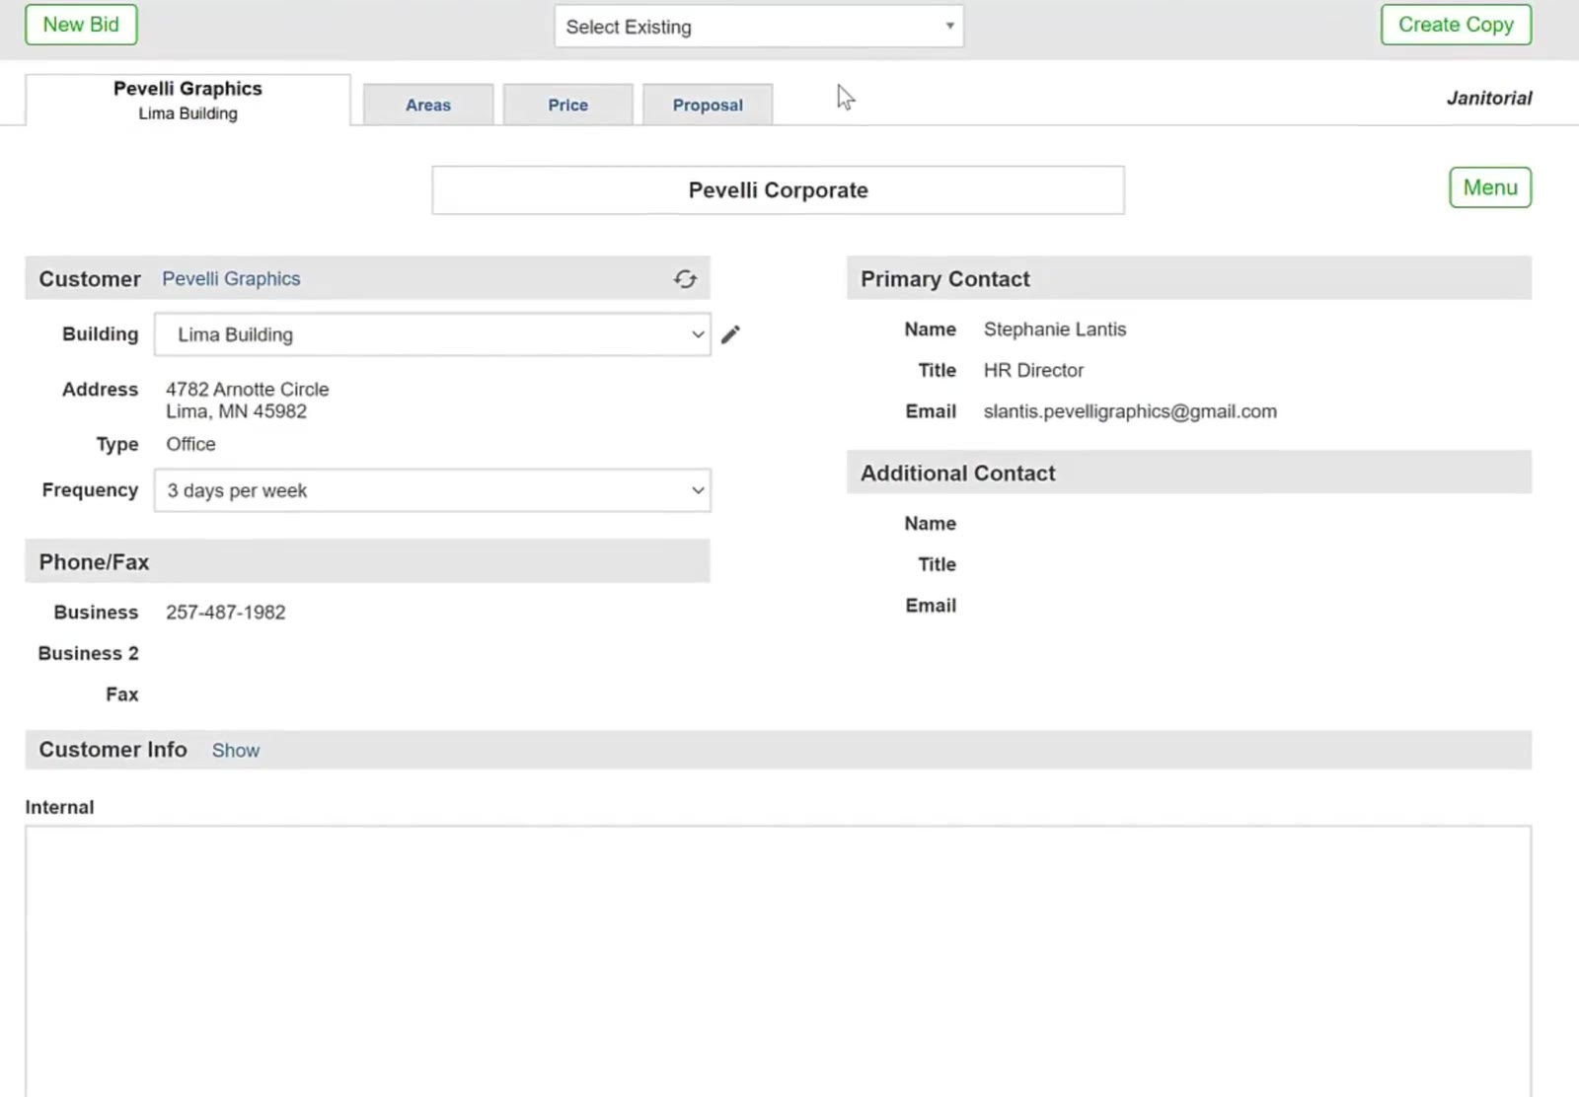
Task: Open the Menu button
Action: pos(1490,187)
